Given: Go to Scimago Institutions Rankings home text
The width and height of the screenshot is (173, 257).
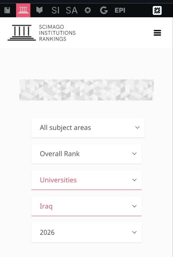Looking at the screenshot, I should pos(57,33).
